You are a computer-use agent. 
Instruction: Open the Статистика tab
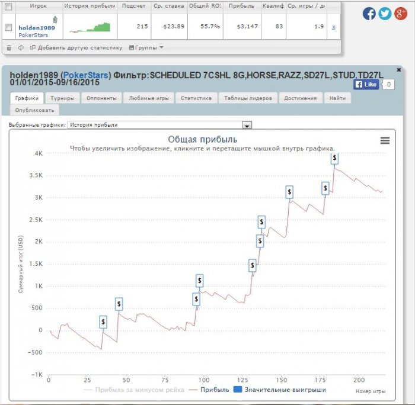click(x=196, y=98)
